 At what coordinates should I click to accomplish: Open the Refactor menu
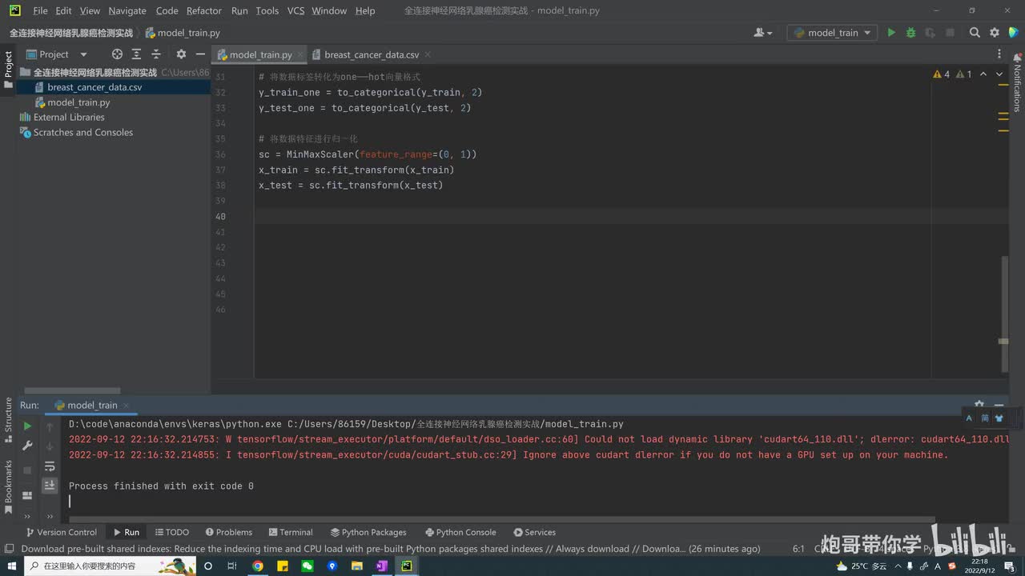(x=204, y=10)
